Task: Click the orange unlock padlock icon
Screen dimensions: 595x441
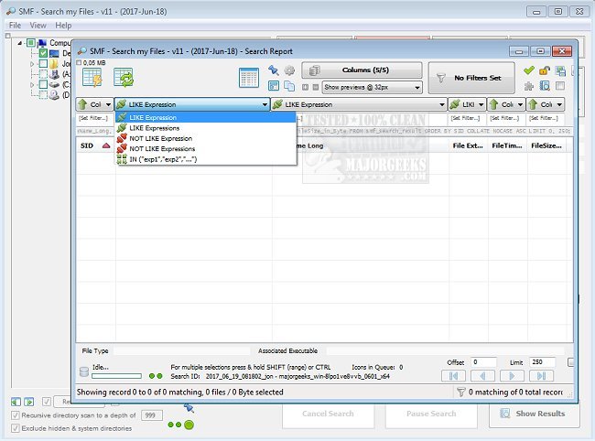Action: point(545,70)
